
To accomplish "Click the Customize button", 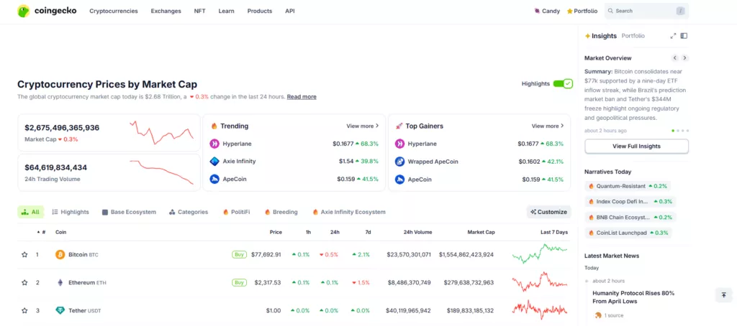I will tap(549, 212).
